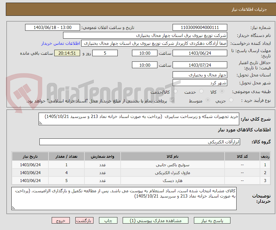Click the resize handle of توضیحات خریدار textarea
The image size is (276, 230).
(x=13, y=208)
